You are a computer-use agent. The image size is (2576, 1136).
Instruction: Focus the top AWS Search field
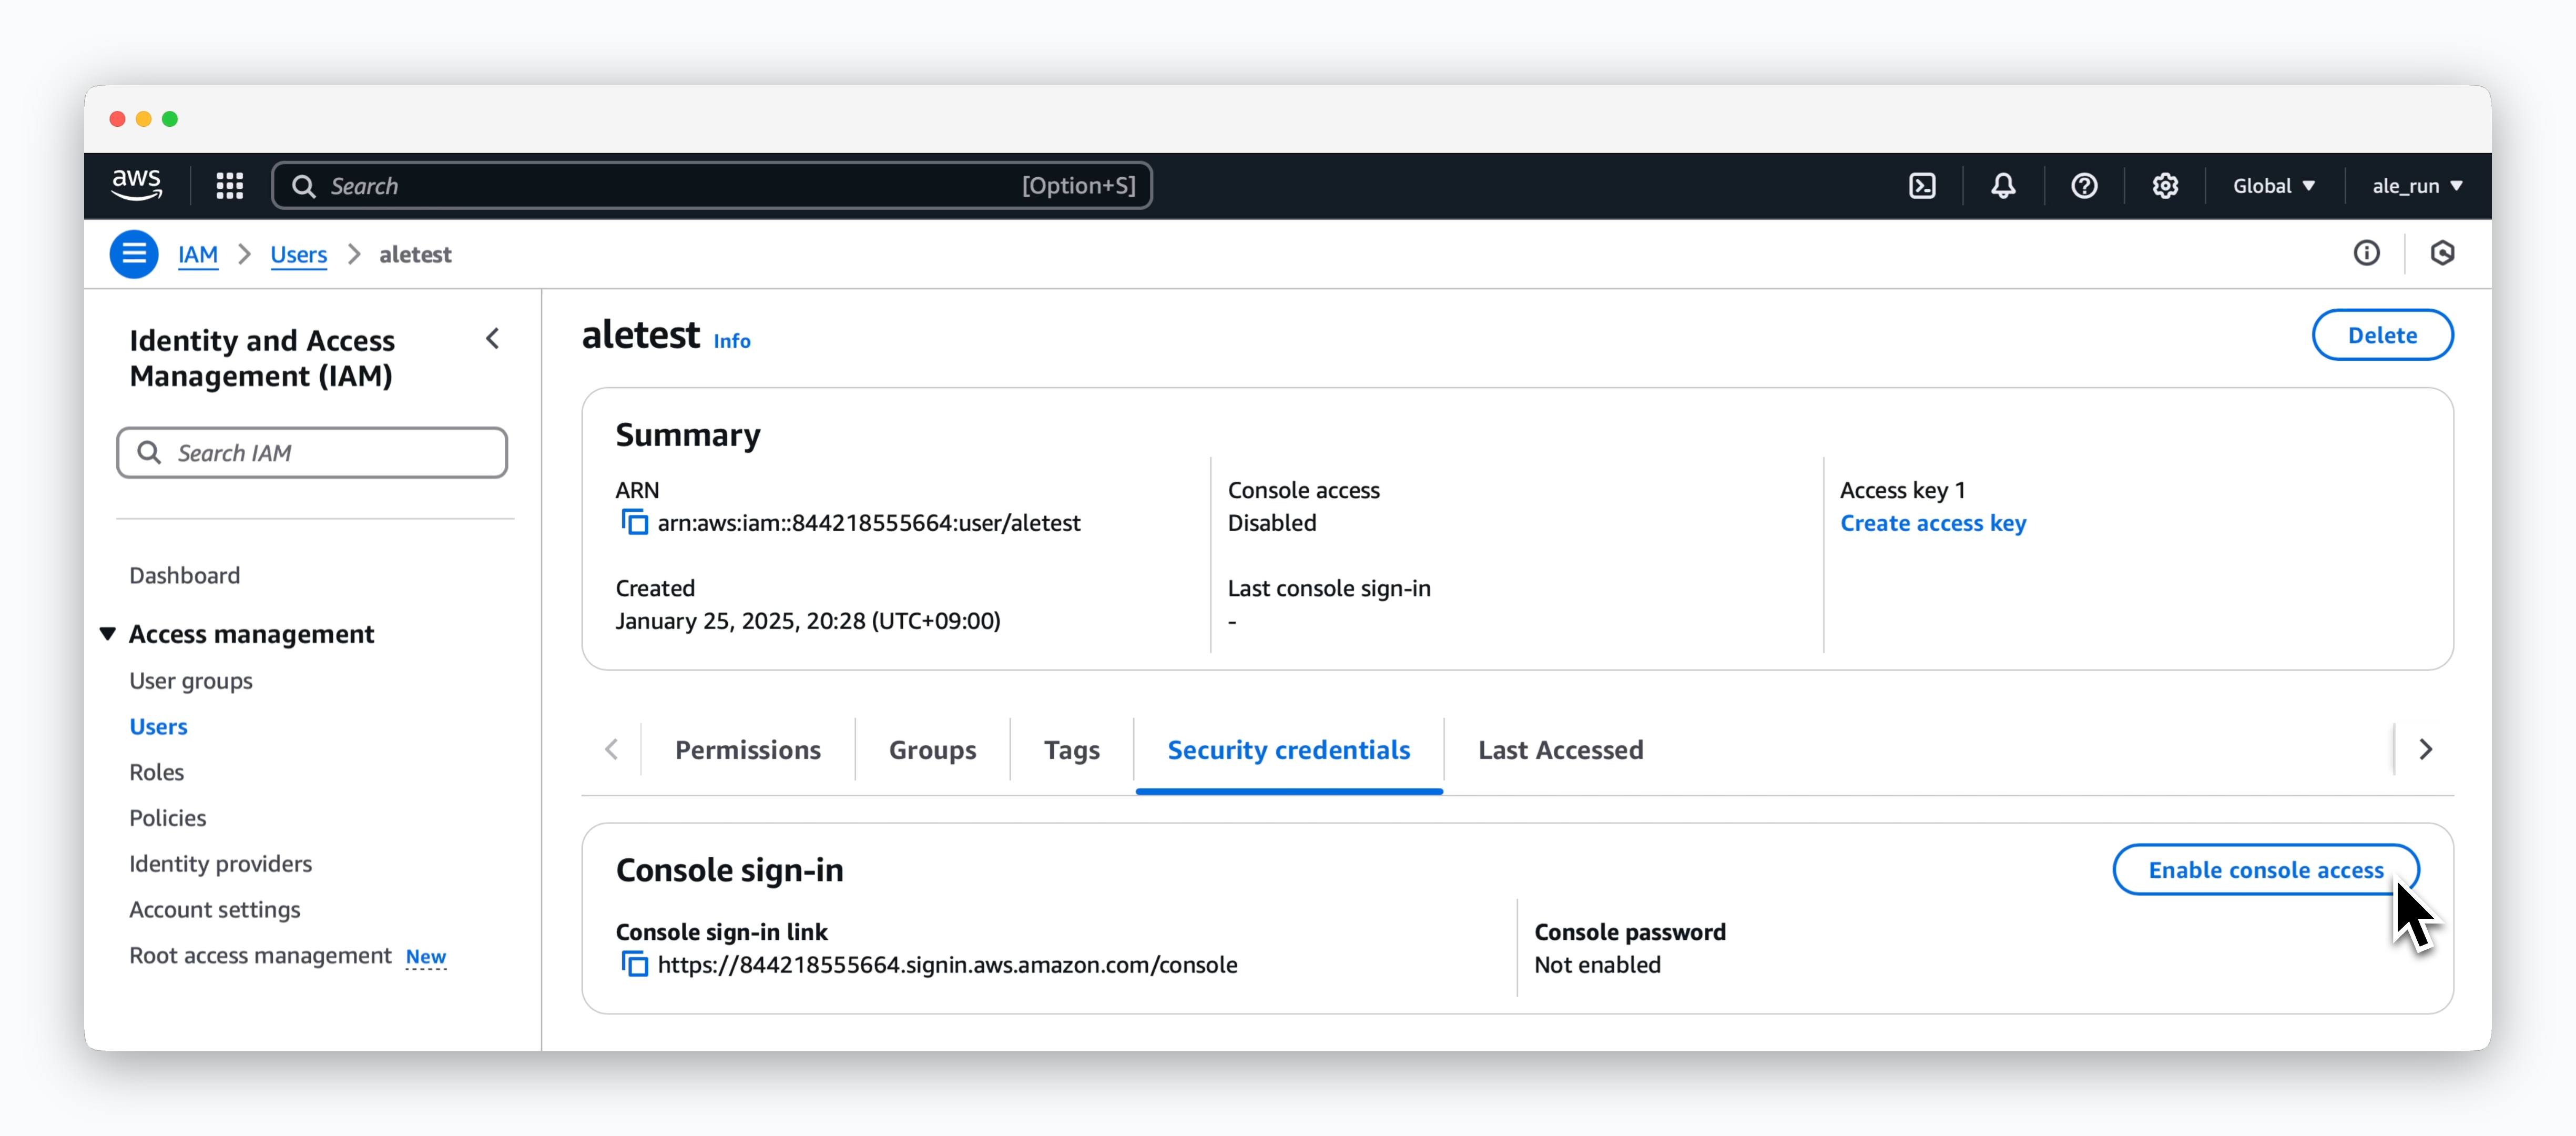point(712,186)
